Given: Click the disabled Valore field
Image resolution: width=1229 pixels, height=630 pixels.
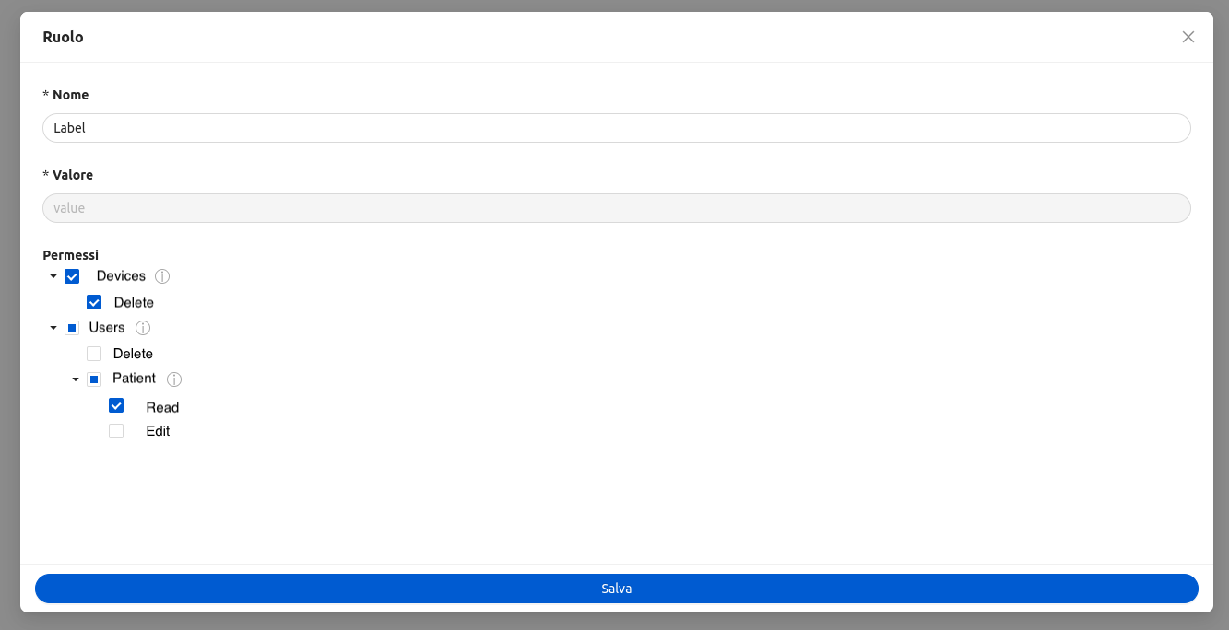Looking at the screenshot, I should pyautogui.click(x=617, y=207).
